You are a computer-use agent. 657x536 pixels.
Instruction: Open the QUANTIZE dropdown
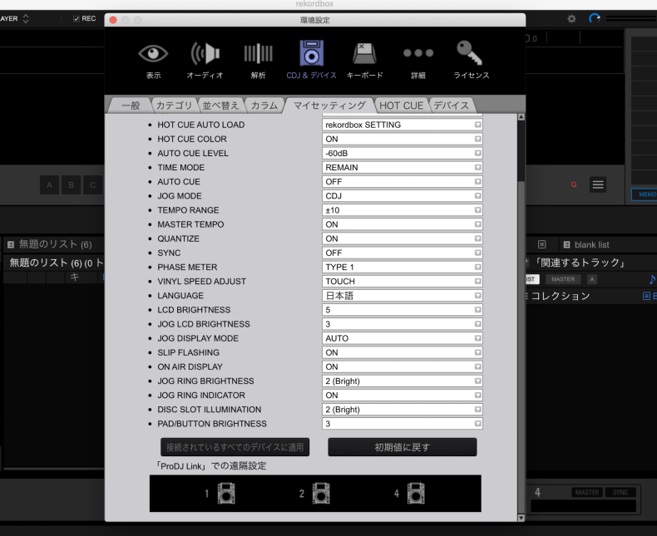pyautogui.click(x=403, y=238)
